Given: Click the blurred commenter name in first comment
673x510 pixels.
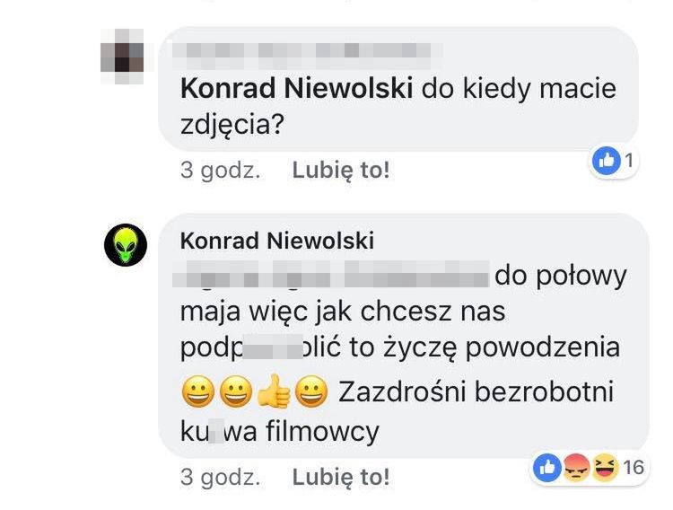Looking at the screenshot, I should (x=306, y=55).
